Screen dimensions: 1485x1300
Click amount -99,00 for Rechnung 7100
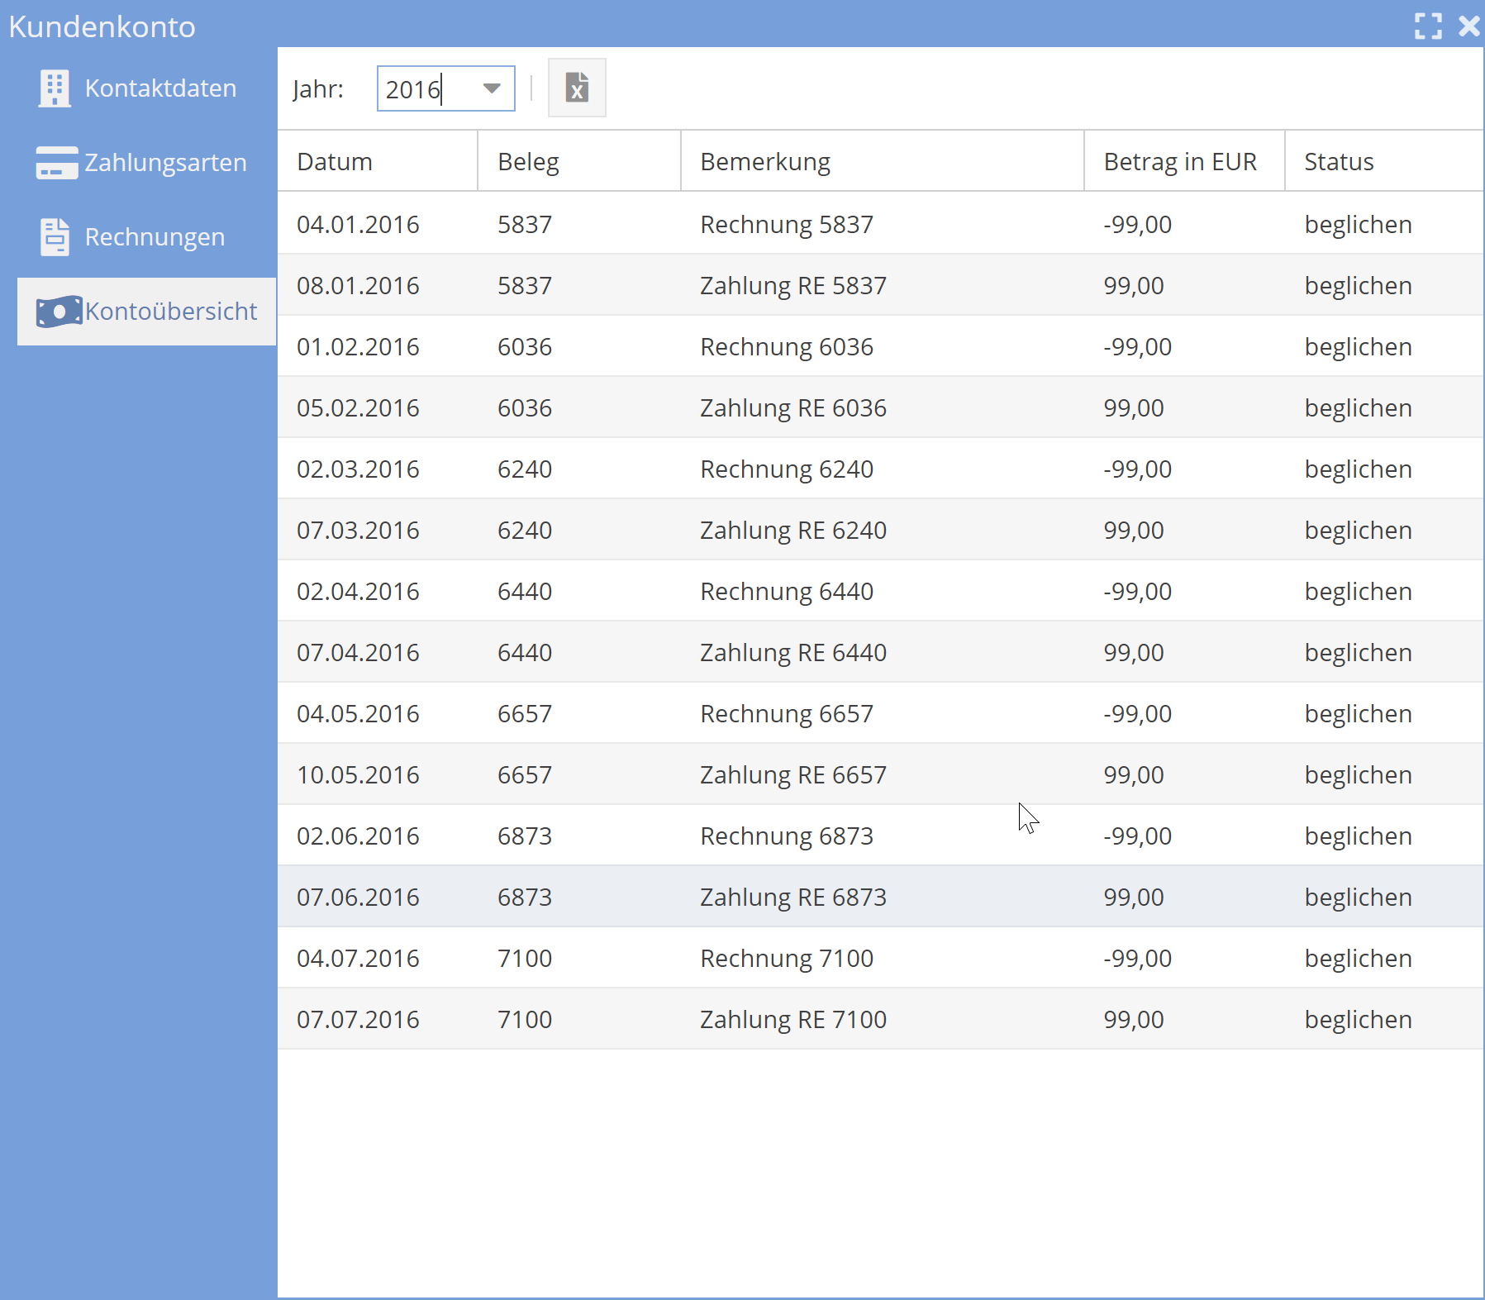1137,958
